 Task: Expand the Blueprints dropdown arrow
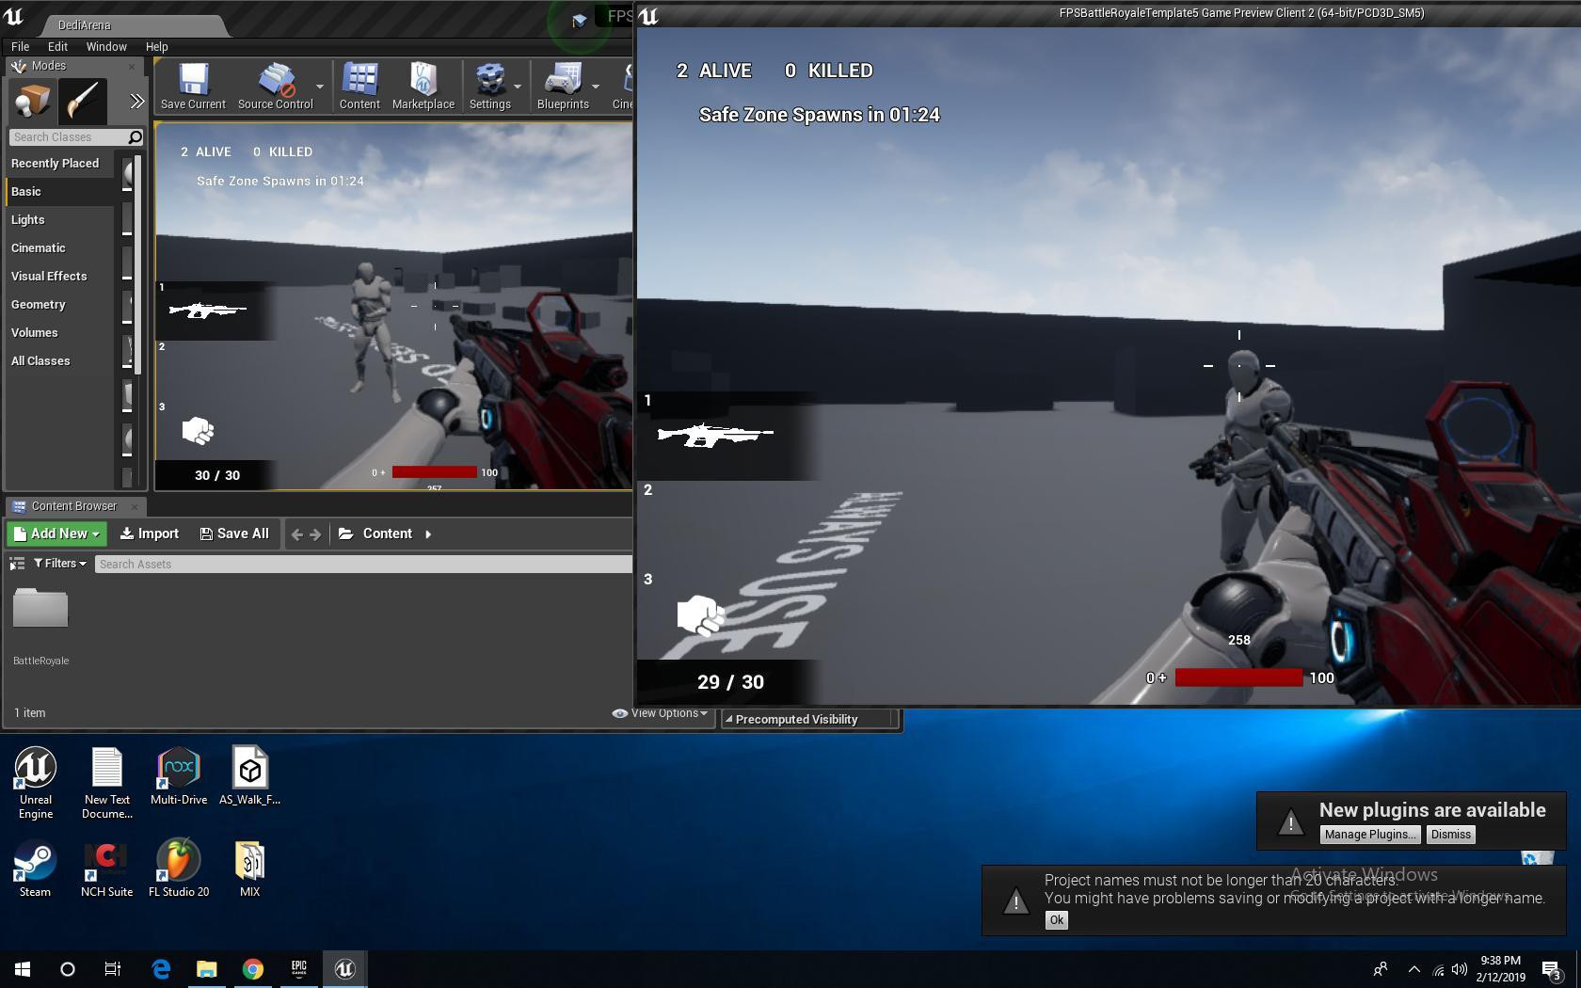click(596, 87)
